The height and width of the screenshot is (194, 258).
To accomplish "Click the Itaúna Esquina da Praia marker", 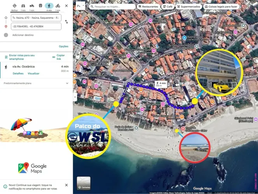I will 182,117.
